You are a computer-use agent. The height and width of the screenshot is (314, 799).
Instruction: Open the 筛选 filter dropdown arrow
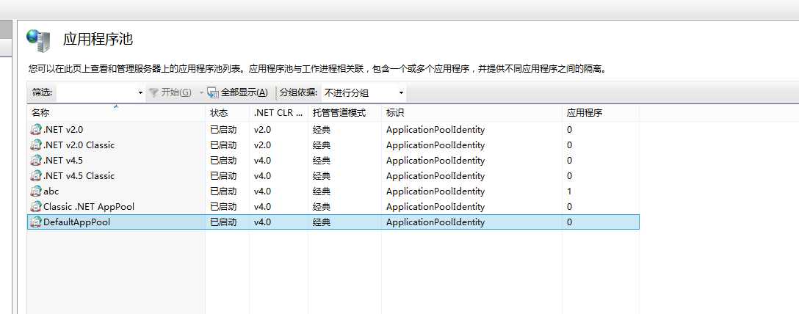click(141, 93)
